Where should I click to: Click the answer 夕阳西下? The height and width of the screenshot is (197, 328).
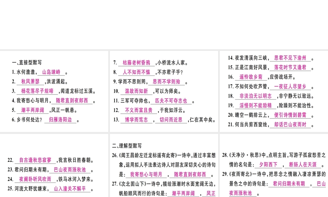click(x=268, y=164)
